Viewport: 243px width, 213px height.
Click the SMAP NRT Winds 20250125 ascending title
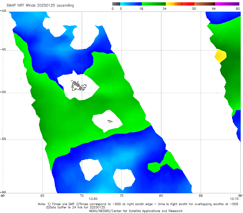point(40,5)
